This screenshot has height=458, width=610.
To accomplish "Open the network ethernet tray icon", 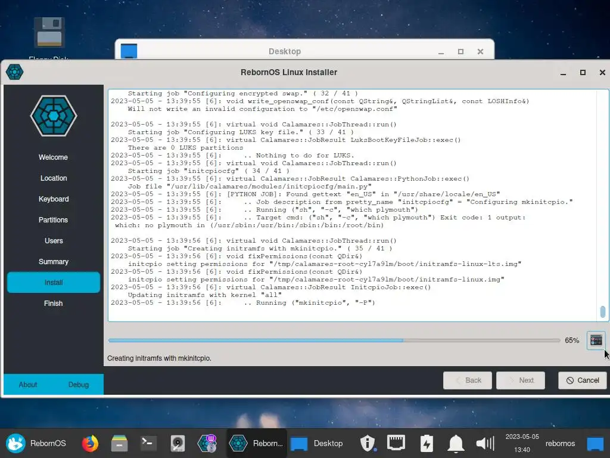I will (x=396, y=443).
